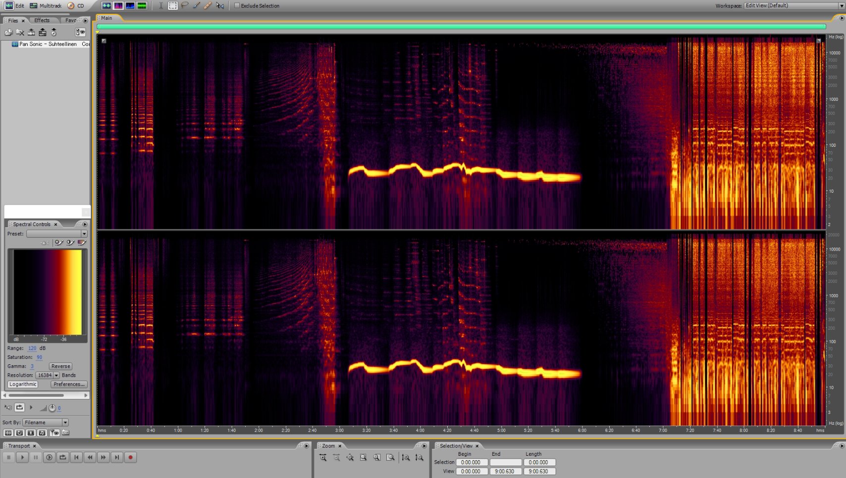Open the Resolution 16384 dropdown
The image size is (846, 478).
[x=48, y=375]
